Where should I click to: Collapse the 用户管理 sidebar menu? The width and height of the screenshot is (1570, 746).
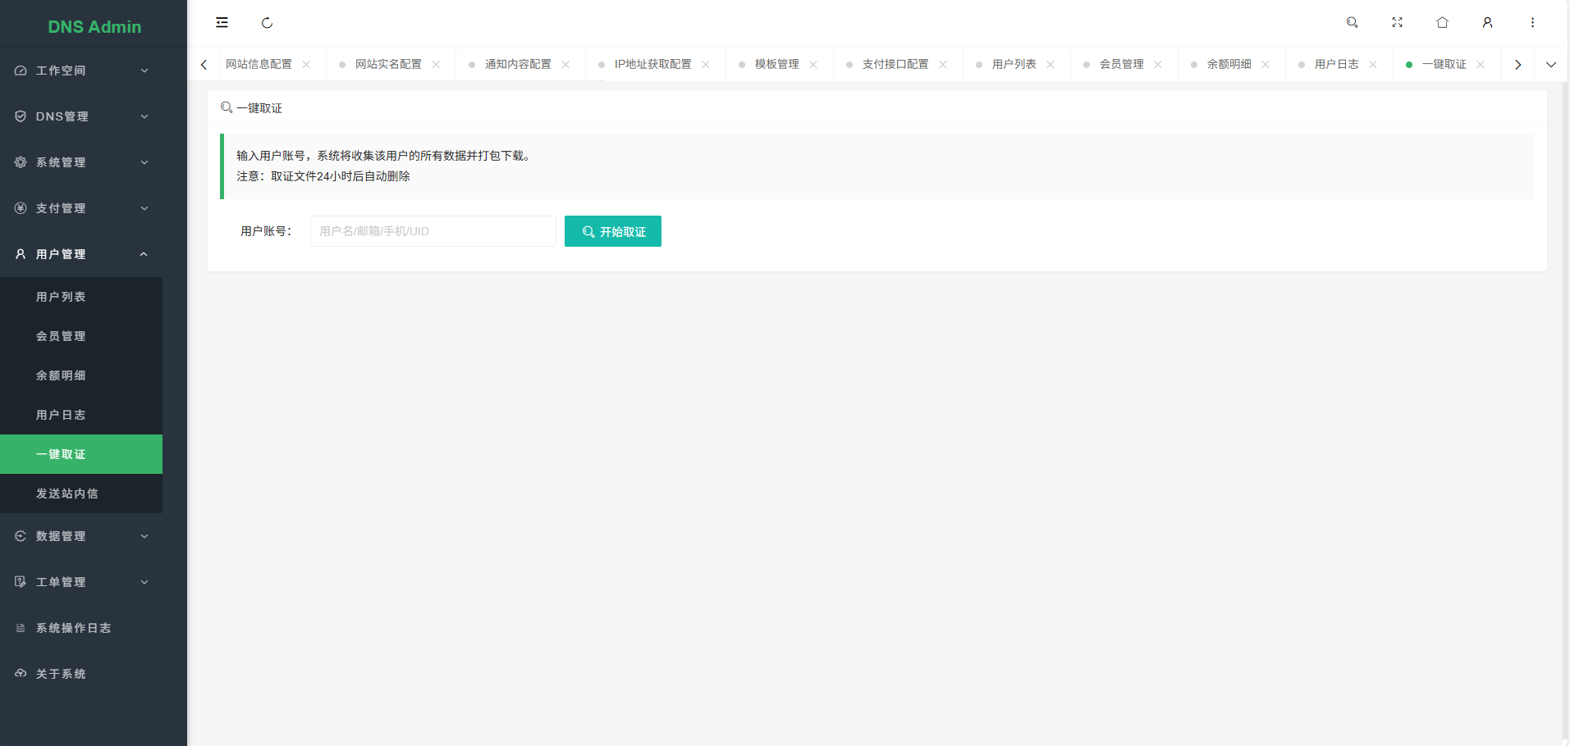coord(82,254)
